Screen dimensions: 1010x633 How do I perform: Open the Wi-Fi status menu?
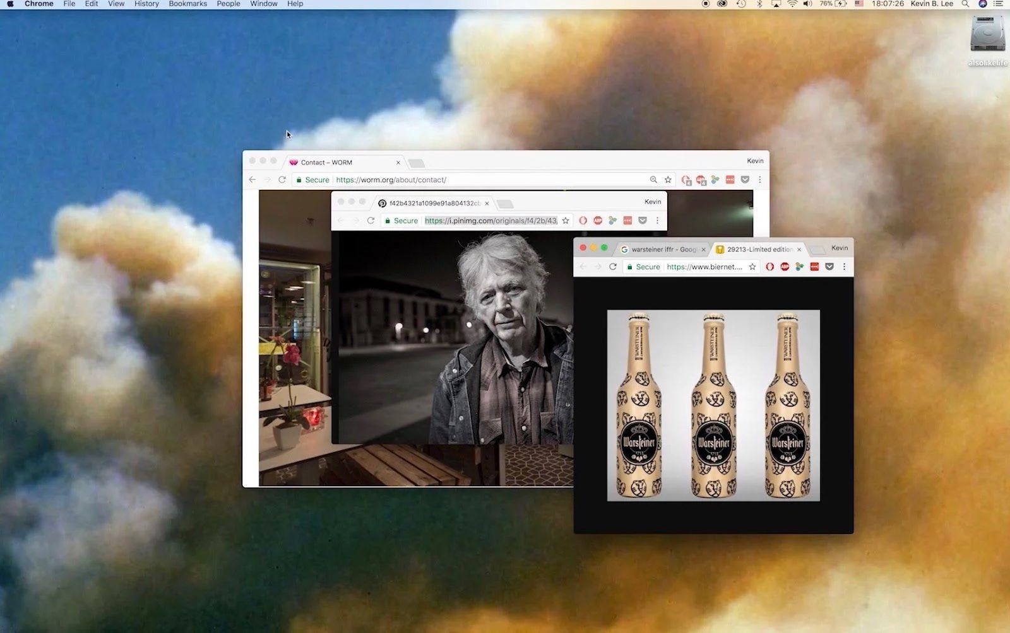[x=792, y=4]
